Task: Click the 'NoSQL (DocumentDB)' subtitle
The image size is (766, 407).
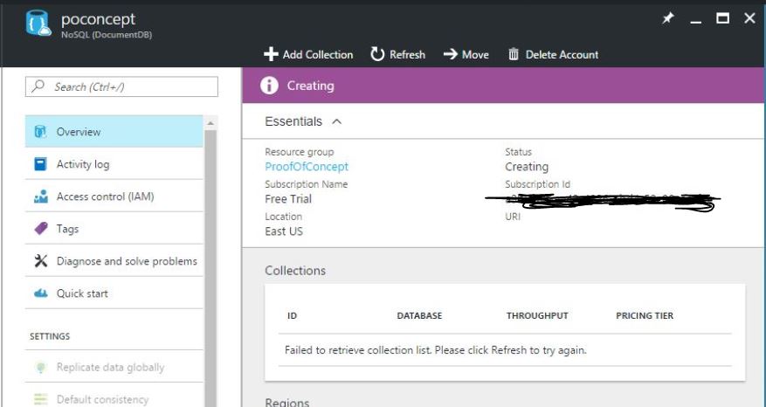Action: point(107,35)
